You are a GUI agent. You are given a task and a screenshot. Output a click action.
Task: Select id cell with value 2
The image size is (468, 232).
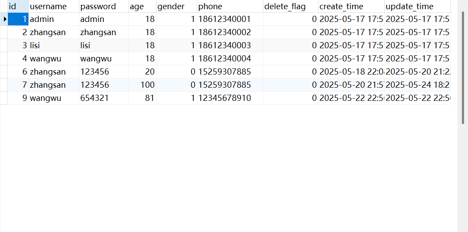coord(18,32)
